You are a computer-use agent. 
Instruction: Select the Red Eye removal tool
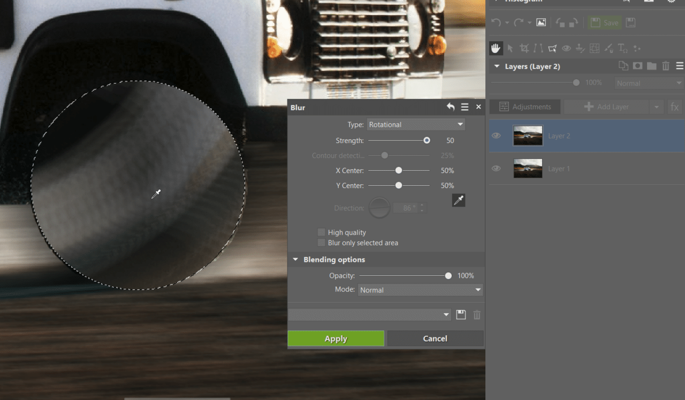tap(566, 48)
